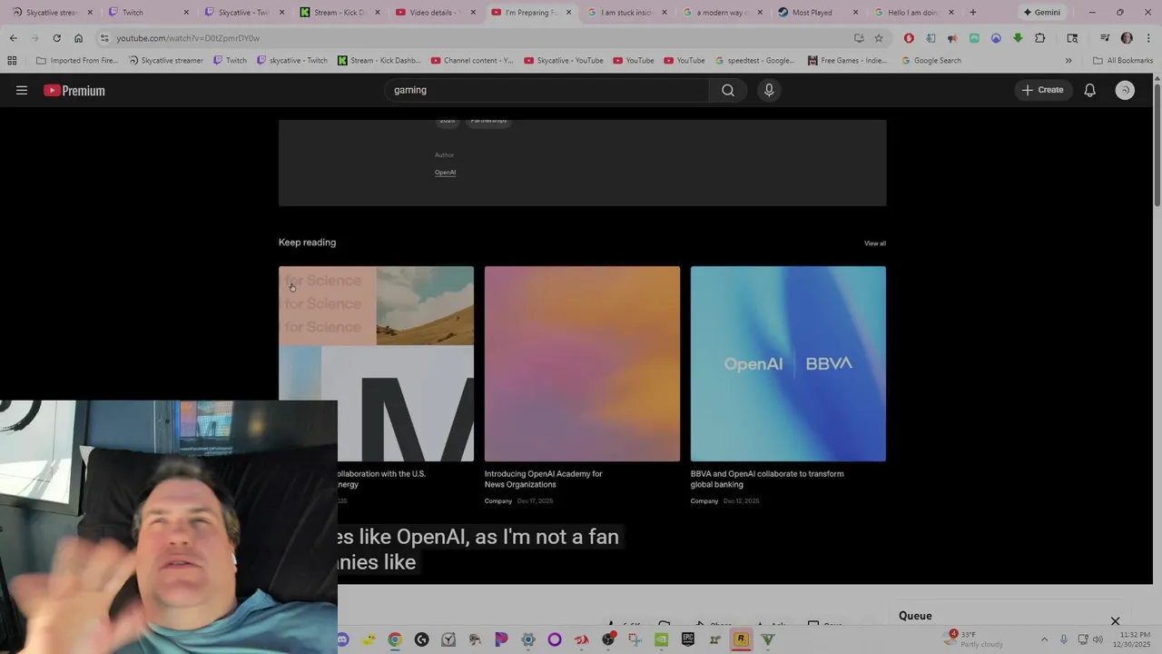
Task: Expand bookmarks overflow chevron
Action: click(1068, 61)
